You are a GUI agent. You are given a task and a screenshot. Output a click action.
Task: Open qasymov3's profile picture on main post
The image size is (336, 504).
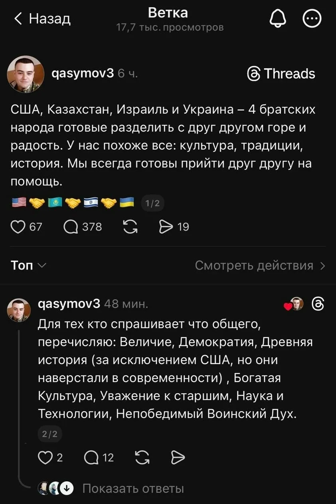(x=26, y=74)
